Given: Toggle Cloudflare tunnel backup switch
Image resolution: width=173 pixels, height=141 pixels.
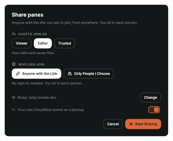Looking at the screenshot, I should tap(154, 110).
